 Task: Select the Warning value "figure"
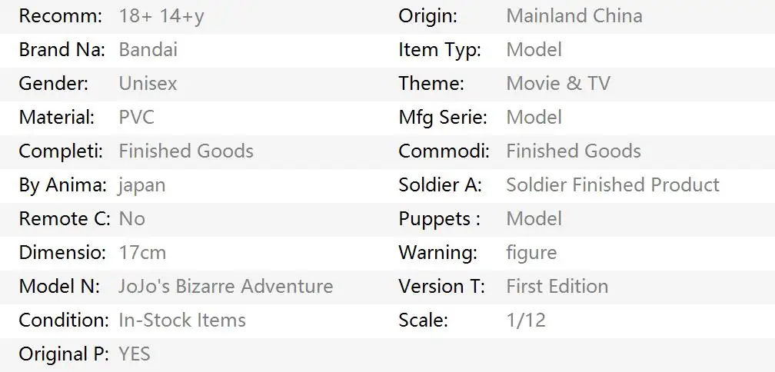[531, 253]
